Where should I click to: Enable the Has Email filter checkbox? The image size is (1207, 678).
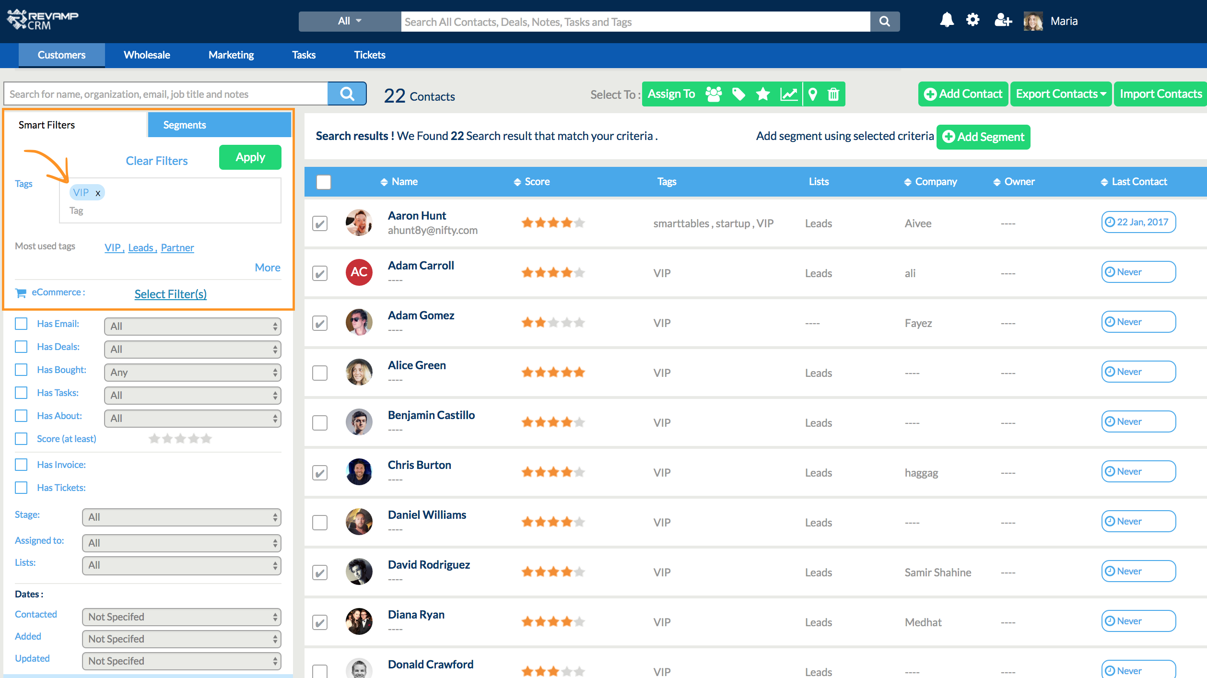pos(21,324)
